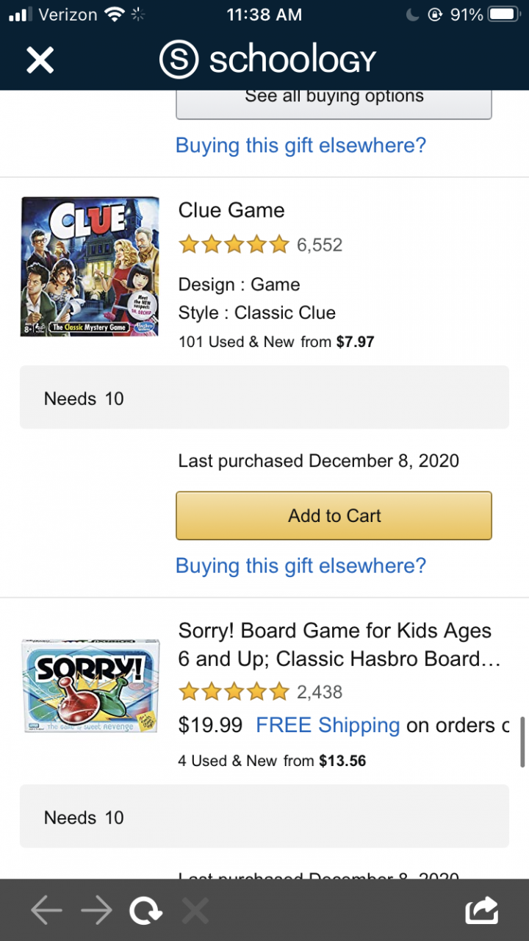Close the Schoology in-app browser
Viewport: 529px width, 941px height.
[x=40, y=60]
